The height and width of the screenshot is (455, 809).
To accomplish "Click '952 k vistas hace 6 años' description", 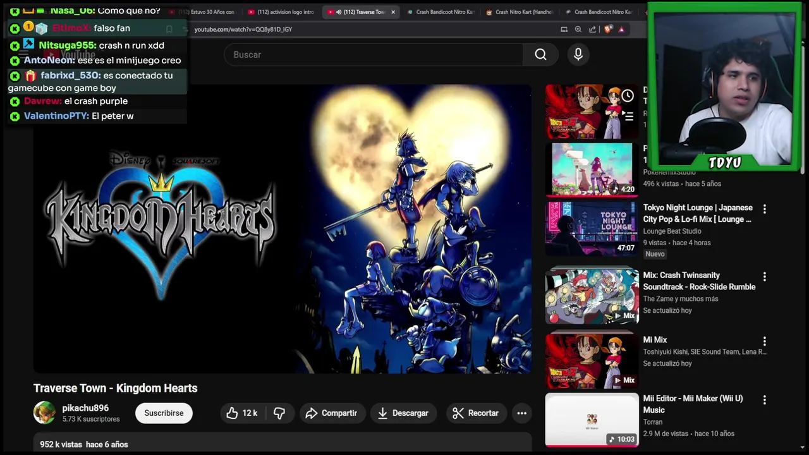I will point(84,445).
